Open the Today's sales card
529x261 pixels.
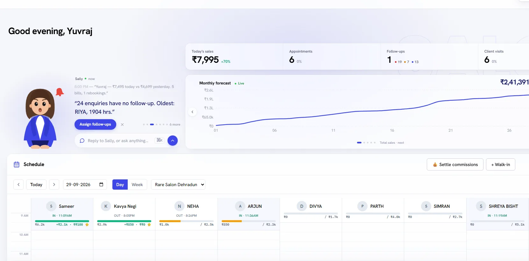(x=234, y=57)
